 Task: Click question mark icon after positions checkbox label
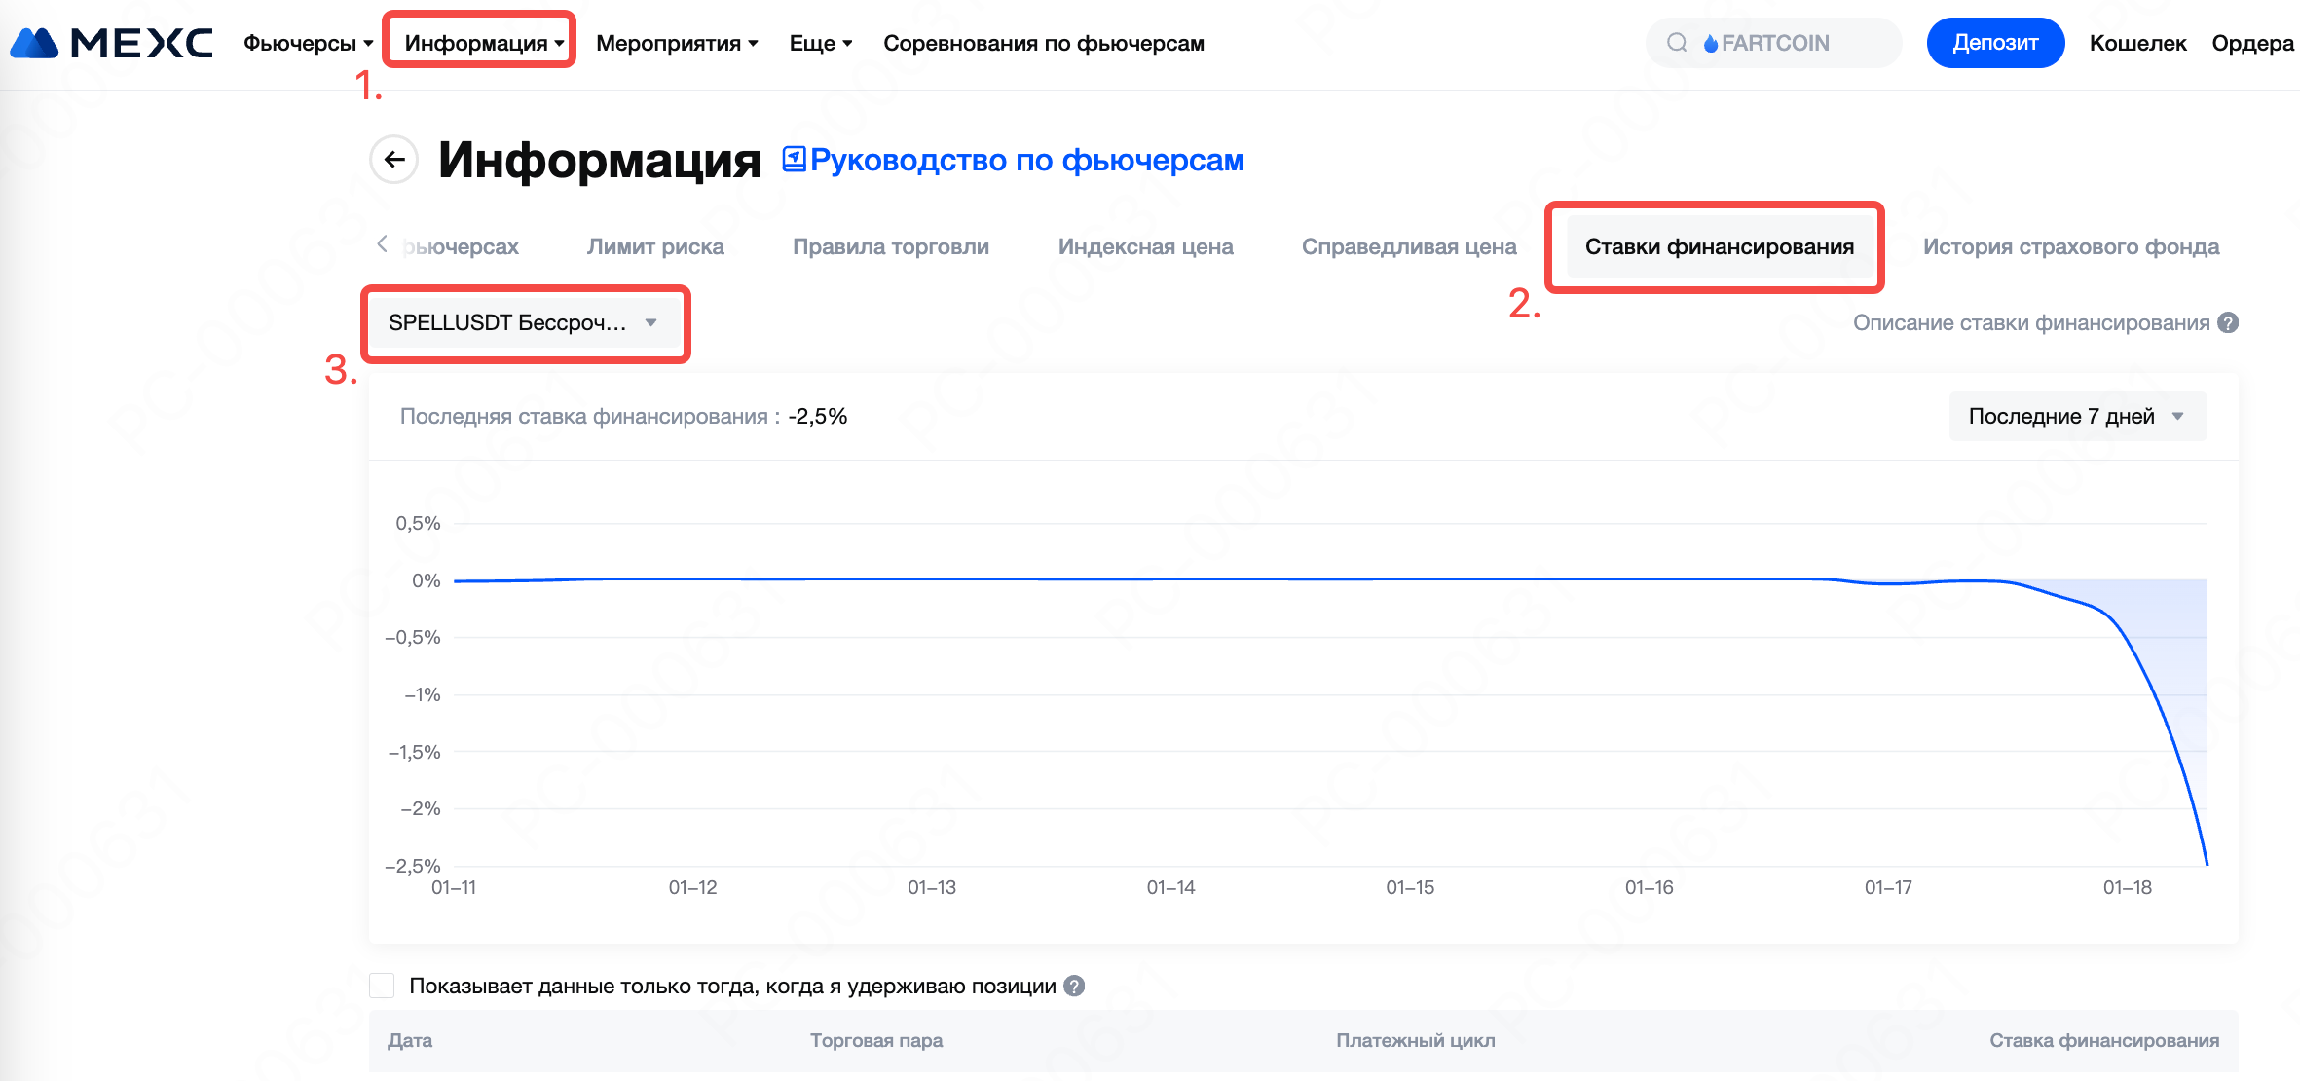(1074, 987)
